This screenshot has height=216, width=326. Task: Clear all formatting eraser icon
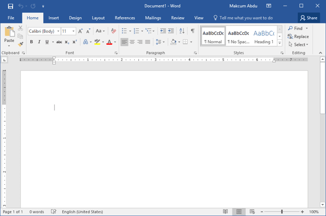[x=113, y=31]
